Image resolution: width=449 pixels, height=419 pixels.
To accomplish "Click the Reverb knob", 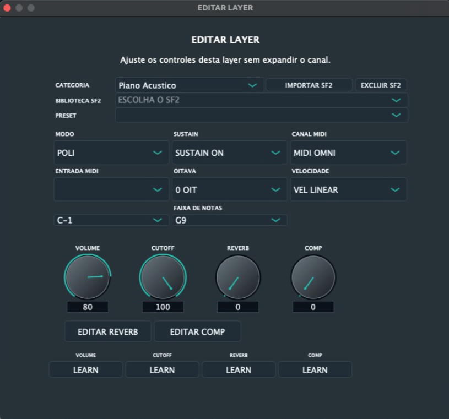I will (238, 277).
